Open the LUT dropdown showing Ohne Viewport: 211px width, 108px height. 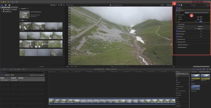coord(197,13)
